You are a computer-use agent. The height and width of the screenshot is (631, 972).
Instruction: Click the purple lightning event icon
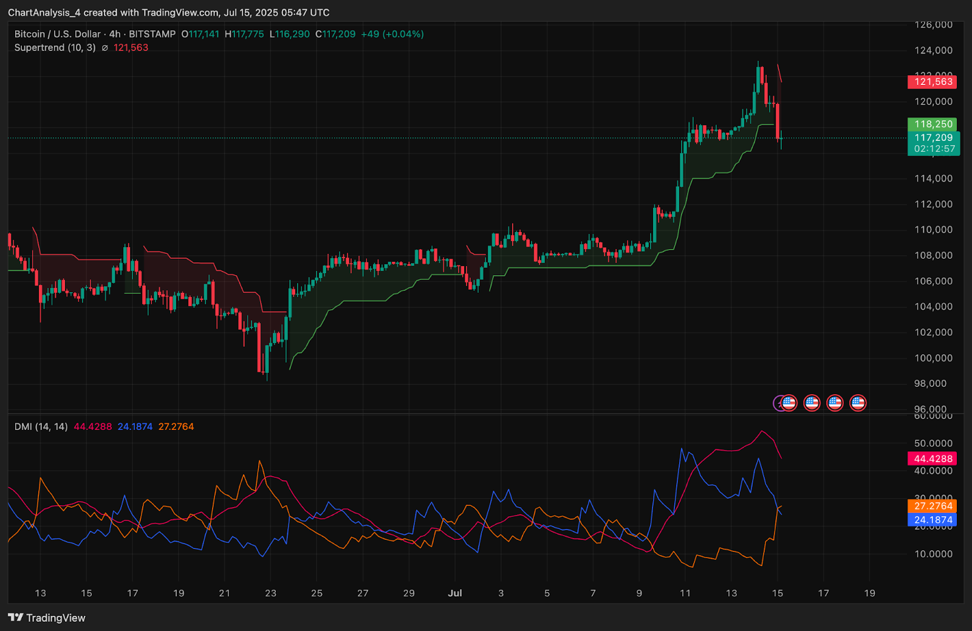[777, 403]
